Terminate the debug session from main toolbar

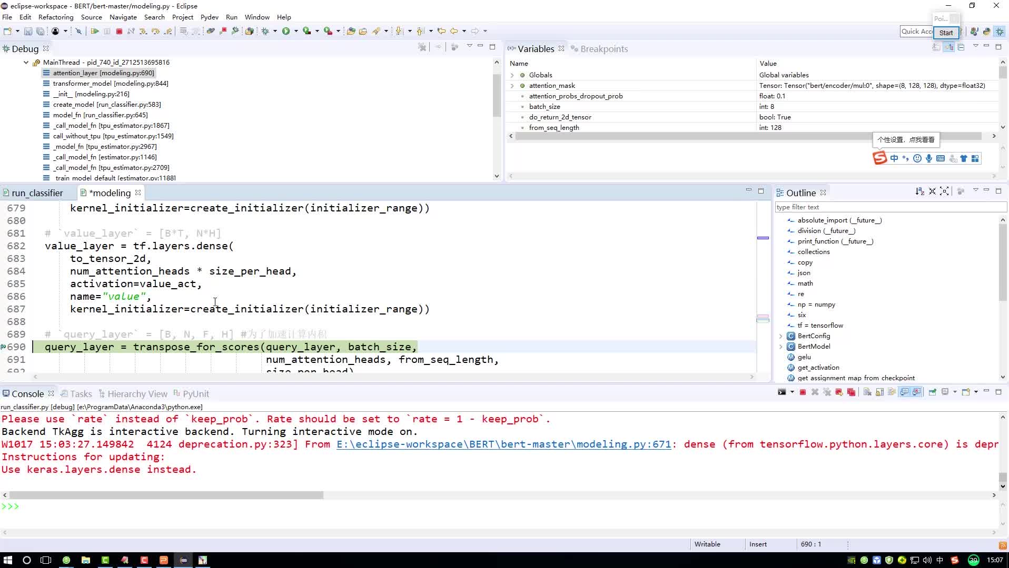(x=119, y=32)
